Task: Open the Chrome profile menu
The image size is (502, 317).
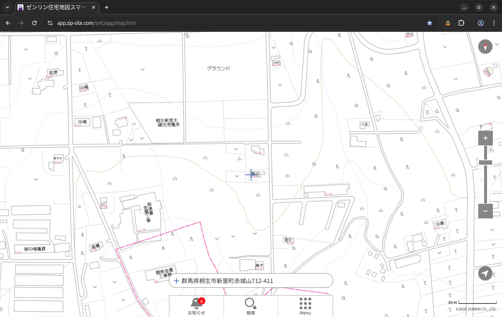Action: point(480,23)
